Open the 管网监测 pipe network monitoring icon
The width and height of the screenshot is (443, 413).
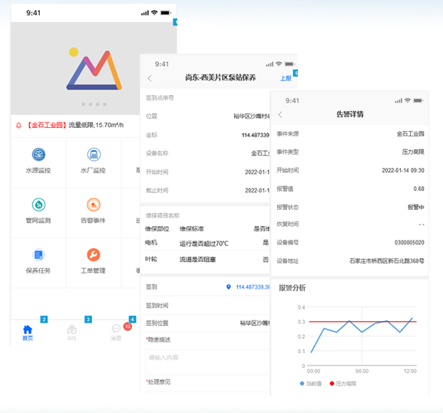point(38,205)
